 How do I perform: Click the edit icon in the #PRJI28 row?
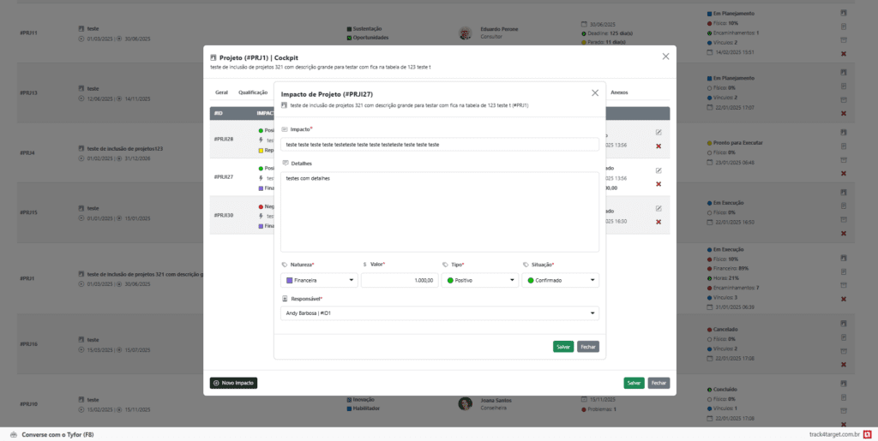coord(658,132)
